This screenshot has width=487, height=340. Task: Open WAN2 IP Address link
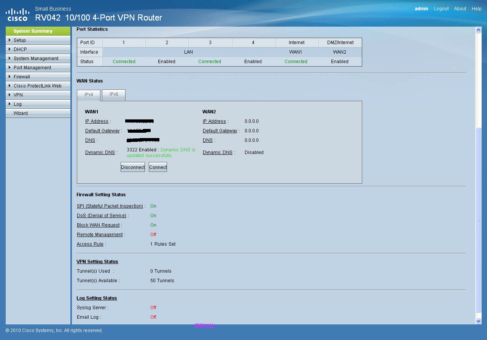[215, 121]
